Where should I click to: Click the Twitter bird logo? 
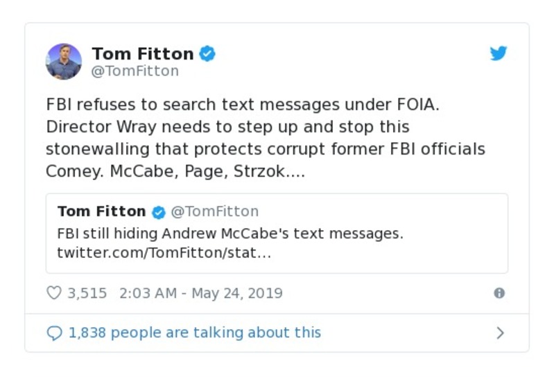pyautogui.click(x=499, y=53)
